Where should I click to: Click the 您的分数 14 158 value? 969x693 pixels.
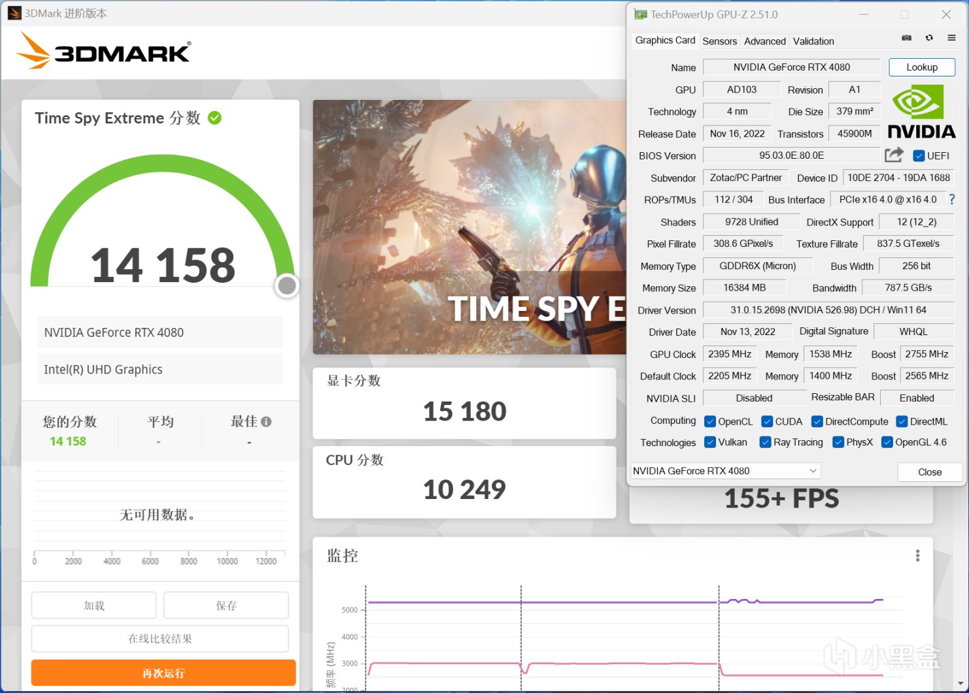68,442
